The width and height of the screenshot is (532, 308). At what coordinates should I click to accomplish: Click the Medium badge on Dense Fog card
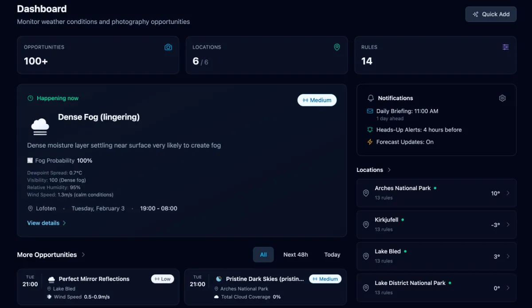(317, 100)
